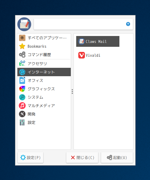Select the 開発 category label
Screen dimensions: 150x180
pos(31,114)
